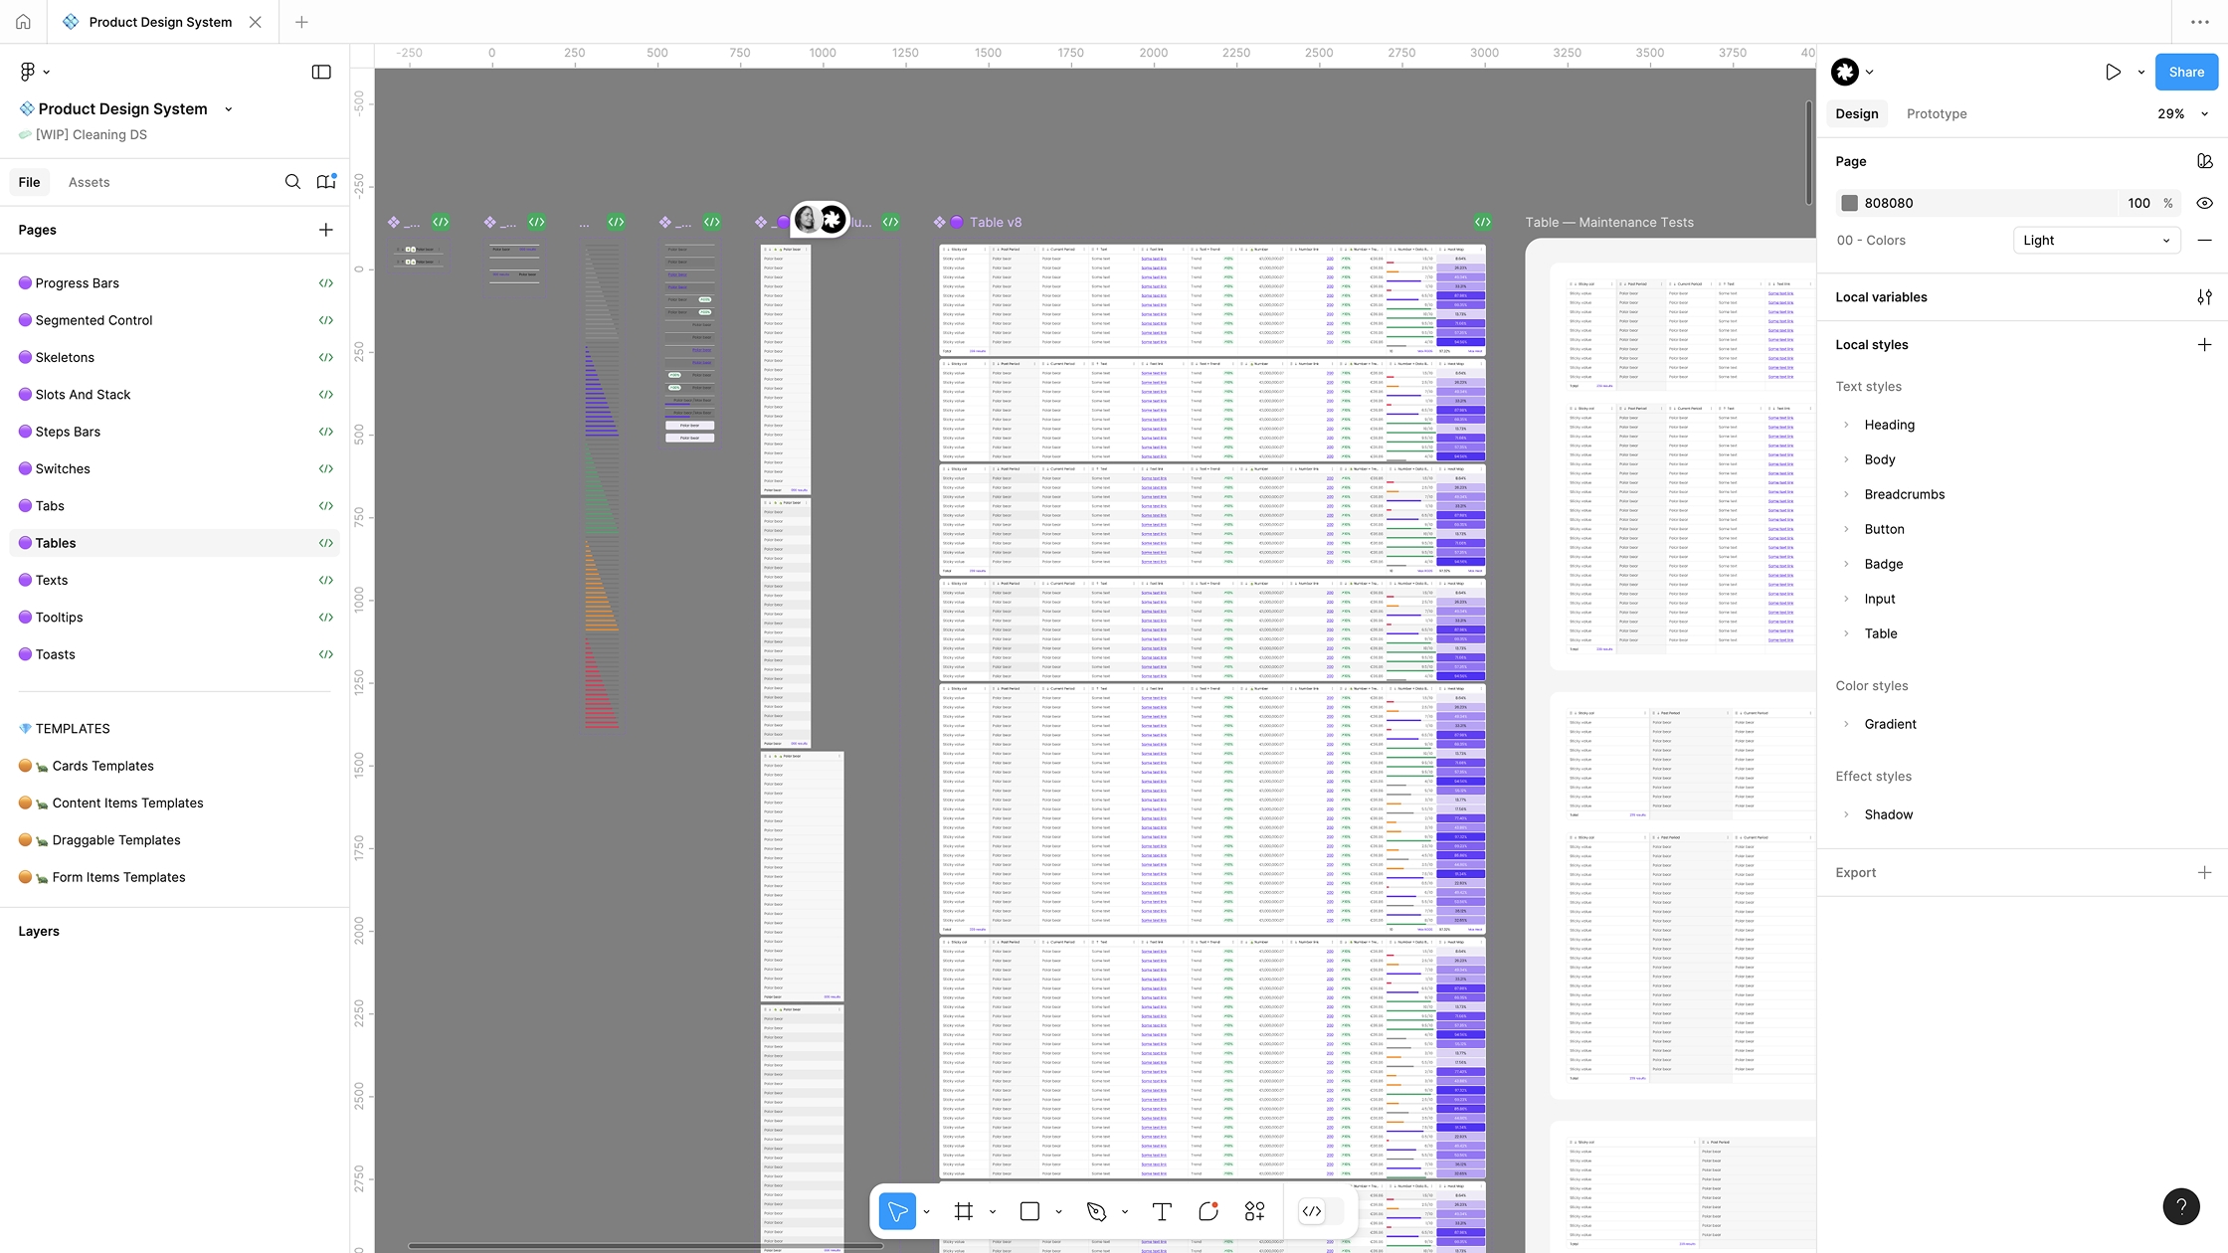
Task: Switch to the Prototype tab
Action: pyautogui.click(x=1936, y=113)
